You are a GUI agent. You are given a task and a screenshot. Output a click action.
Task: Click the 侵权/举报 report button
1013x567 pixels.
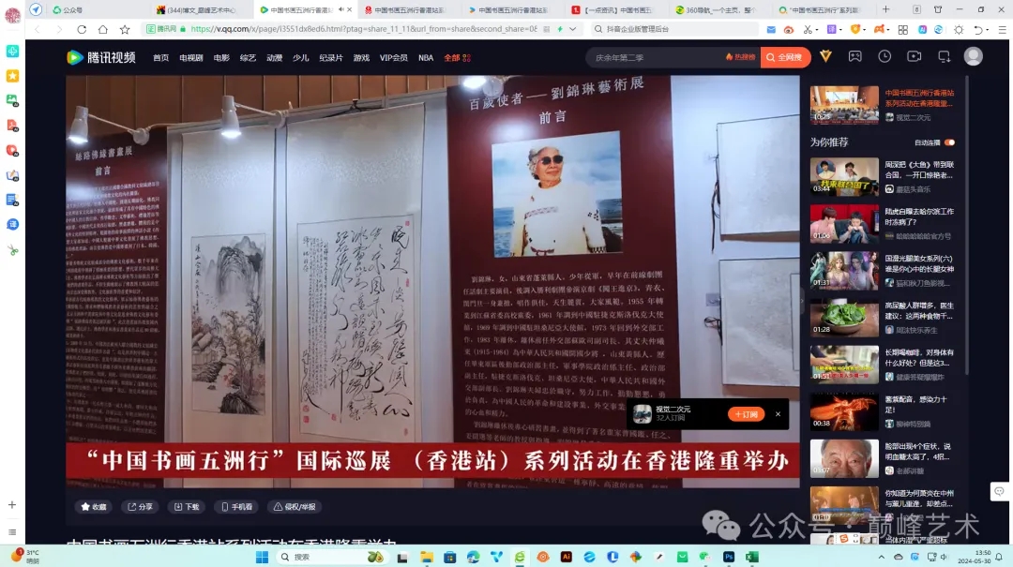(295, 507)
